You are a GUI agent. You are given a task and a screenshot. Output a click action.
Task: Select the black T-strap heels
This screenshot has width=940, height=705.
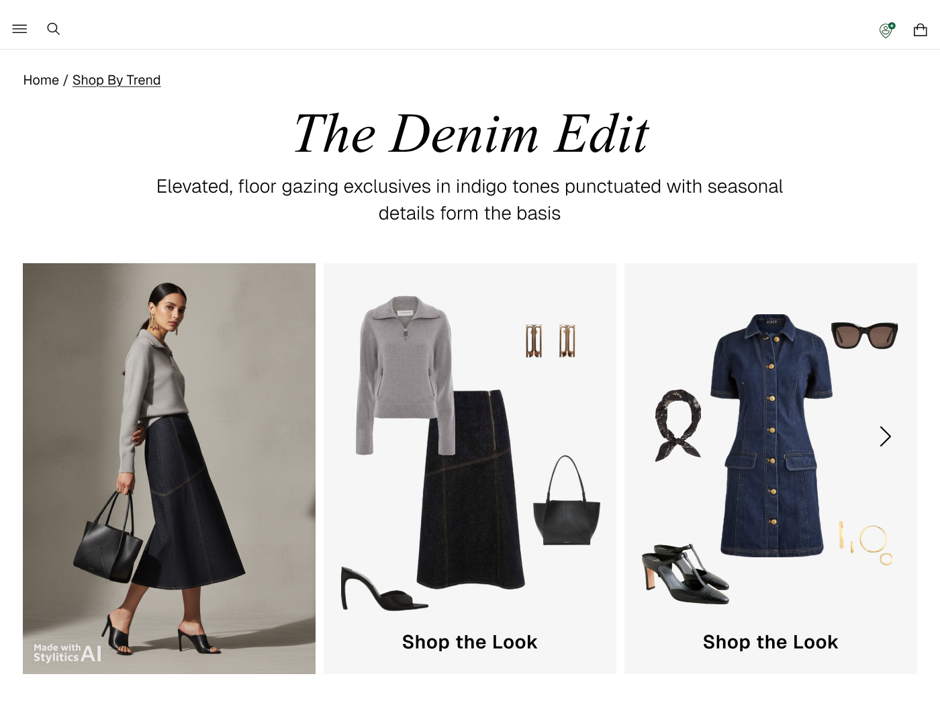click(686, 574)
